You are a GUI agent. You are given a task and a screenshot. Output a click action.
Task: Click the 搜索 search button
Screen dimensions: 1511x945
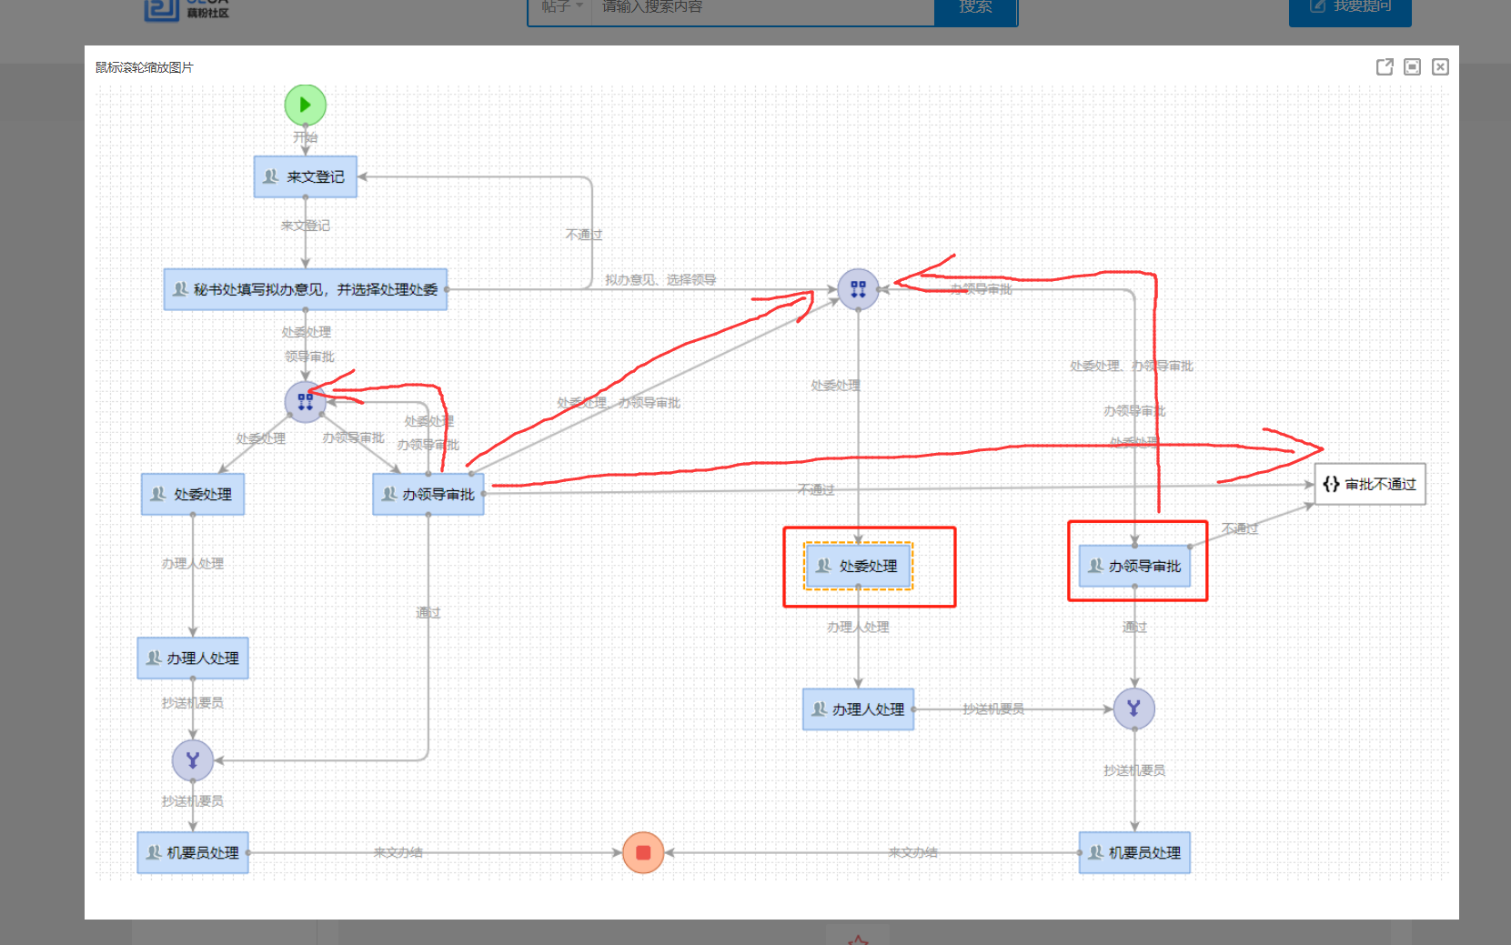pos(975,7)
